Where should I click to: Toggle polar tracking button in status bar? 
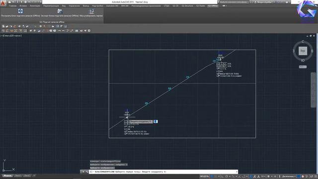click(x=227, y=177)
